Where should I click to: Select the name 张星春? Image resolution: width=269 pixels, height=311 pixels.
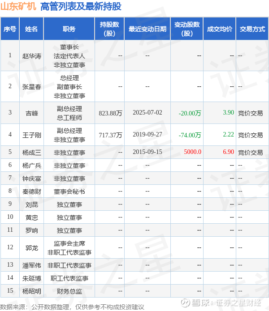coord(31,87)
